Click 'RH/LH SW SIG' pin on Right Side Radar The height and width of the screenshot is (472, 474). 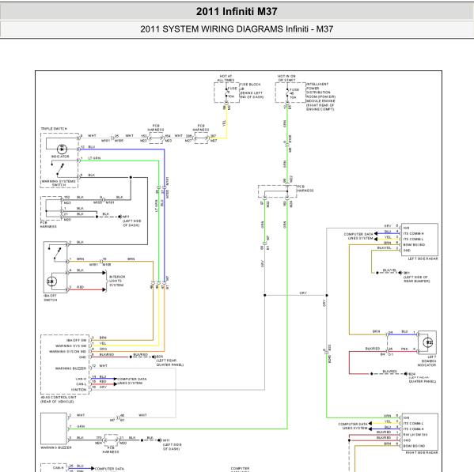pyautogui.click(x=415, y=435)
